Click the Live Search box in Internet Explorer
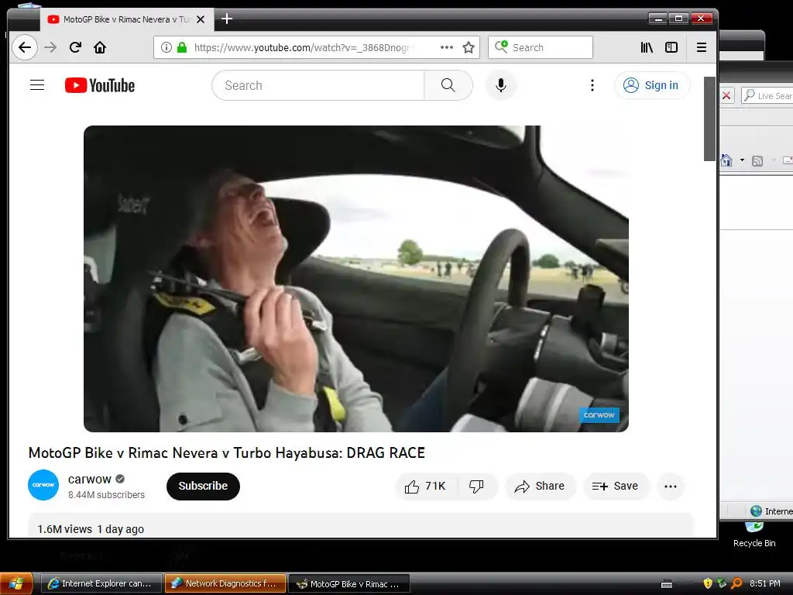 767,95
